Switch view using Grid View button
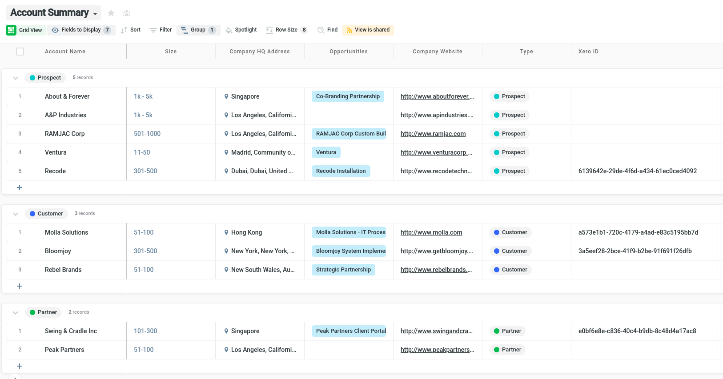 pyautogui.click(x=24, y=30)
